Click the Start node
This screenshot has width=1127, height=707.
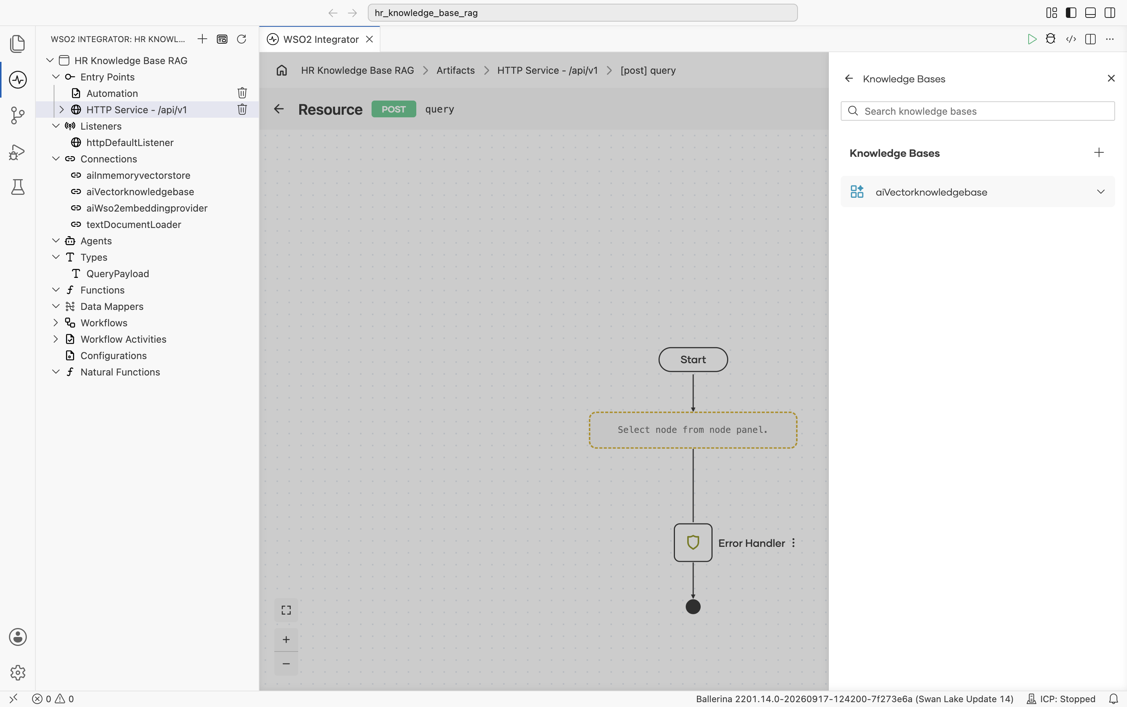point(693,359)
